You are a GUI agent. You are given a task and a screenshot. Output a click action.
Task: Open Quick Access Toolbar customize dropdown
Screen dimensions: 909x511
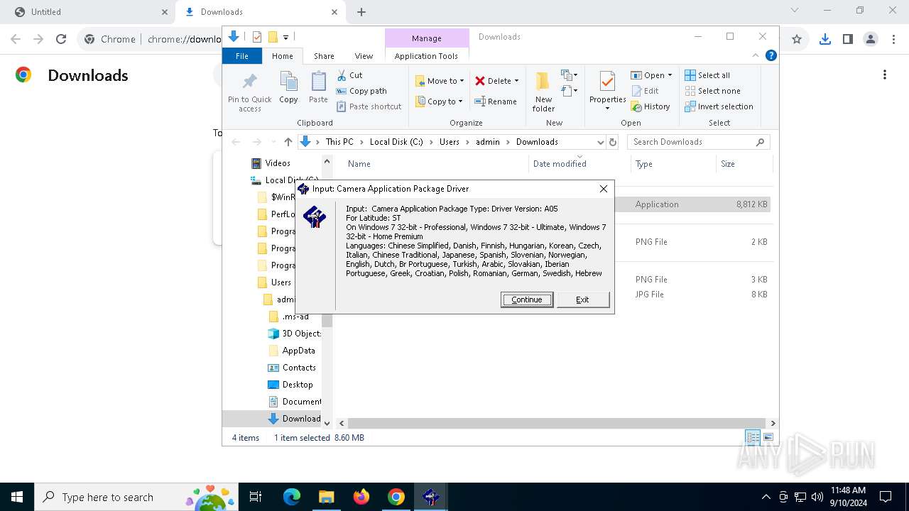(285, 37)
